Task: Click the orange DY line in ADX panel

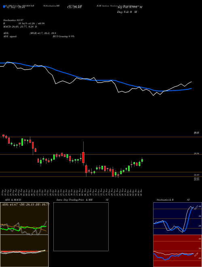Action: pos(24,227)
